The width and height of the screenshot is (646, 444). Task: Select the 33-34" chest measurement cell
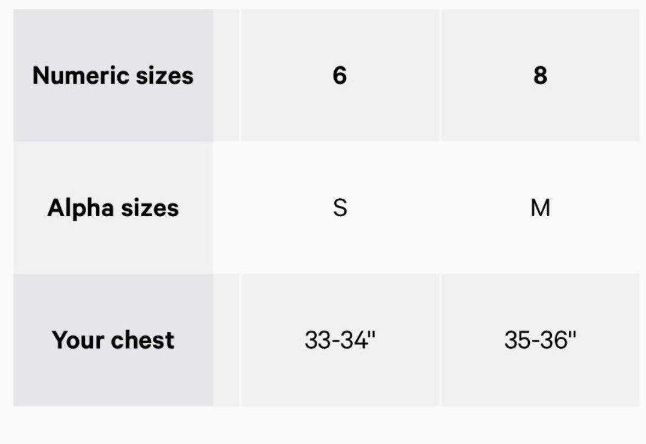(x=340, y=340)
